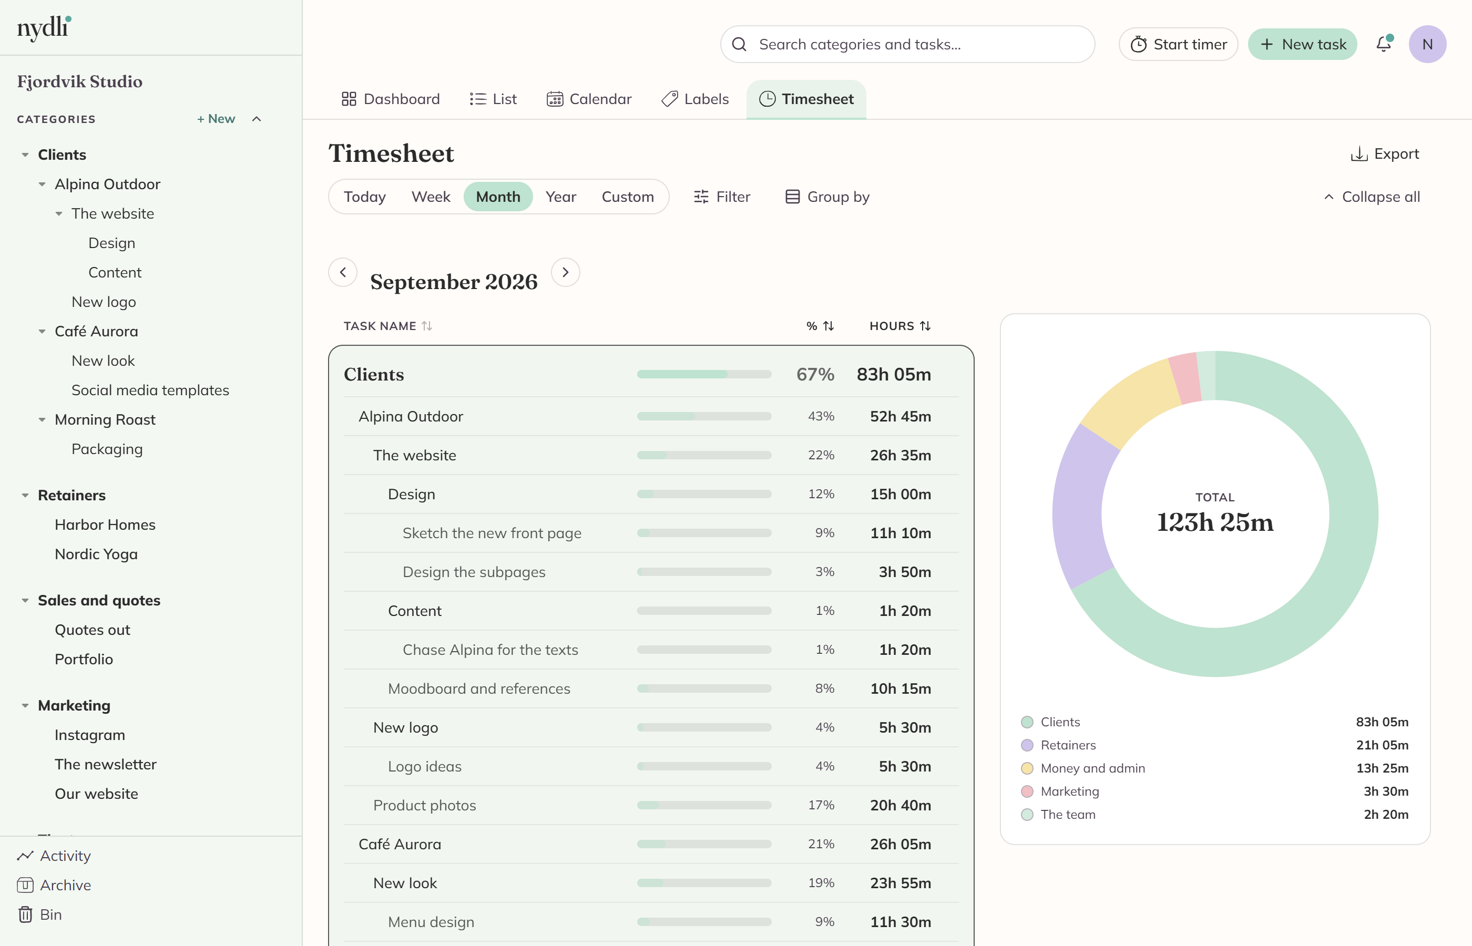
Task: Open Archive in sidebar footer
Action: [54, 885]
